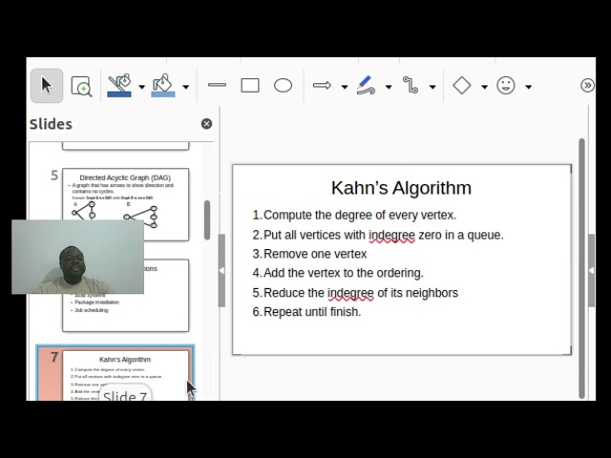Open slide thumbnail listing Job scheduling
611x458 pixels.
click(125, 295)
